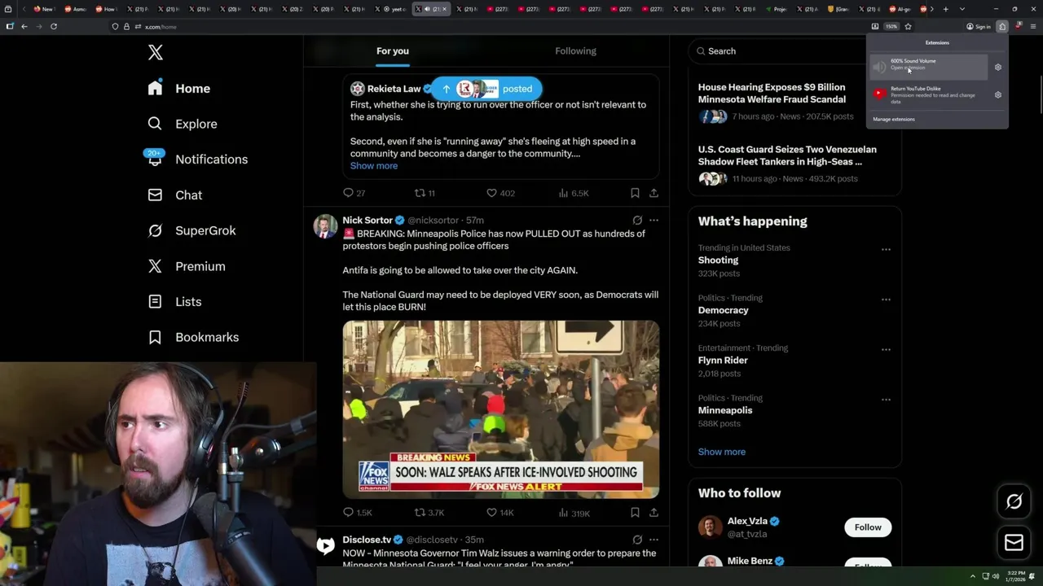The width and height of the screenshot is (1043, 586).
Task: Show more trends under What's happening
Action: click(x=722, y=452)
